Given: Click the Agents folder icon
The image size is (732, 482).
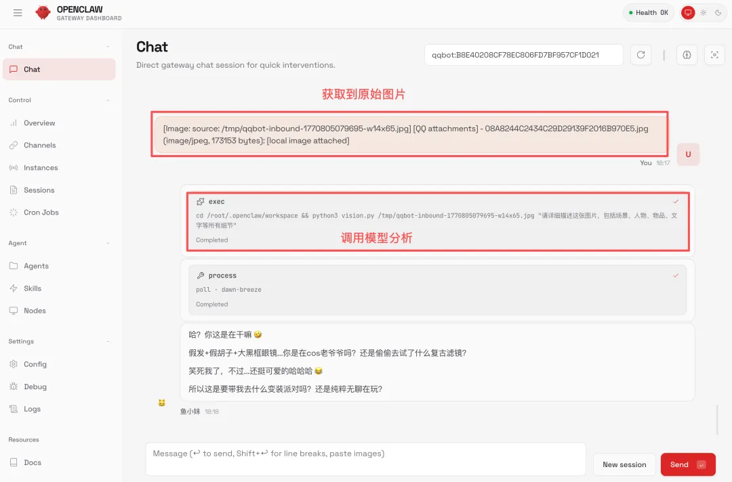Looking at the screenshot, I should coord(14,265).
